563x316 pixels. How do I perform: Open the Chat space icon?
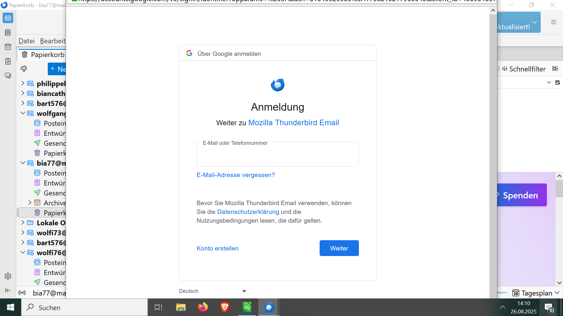point(8,75)
